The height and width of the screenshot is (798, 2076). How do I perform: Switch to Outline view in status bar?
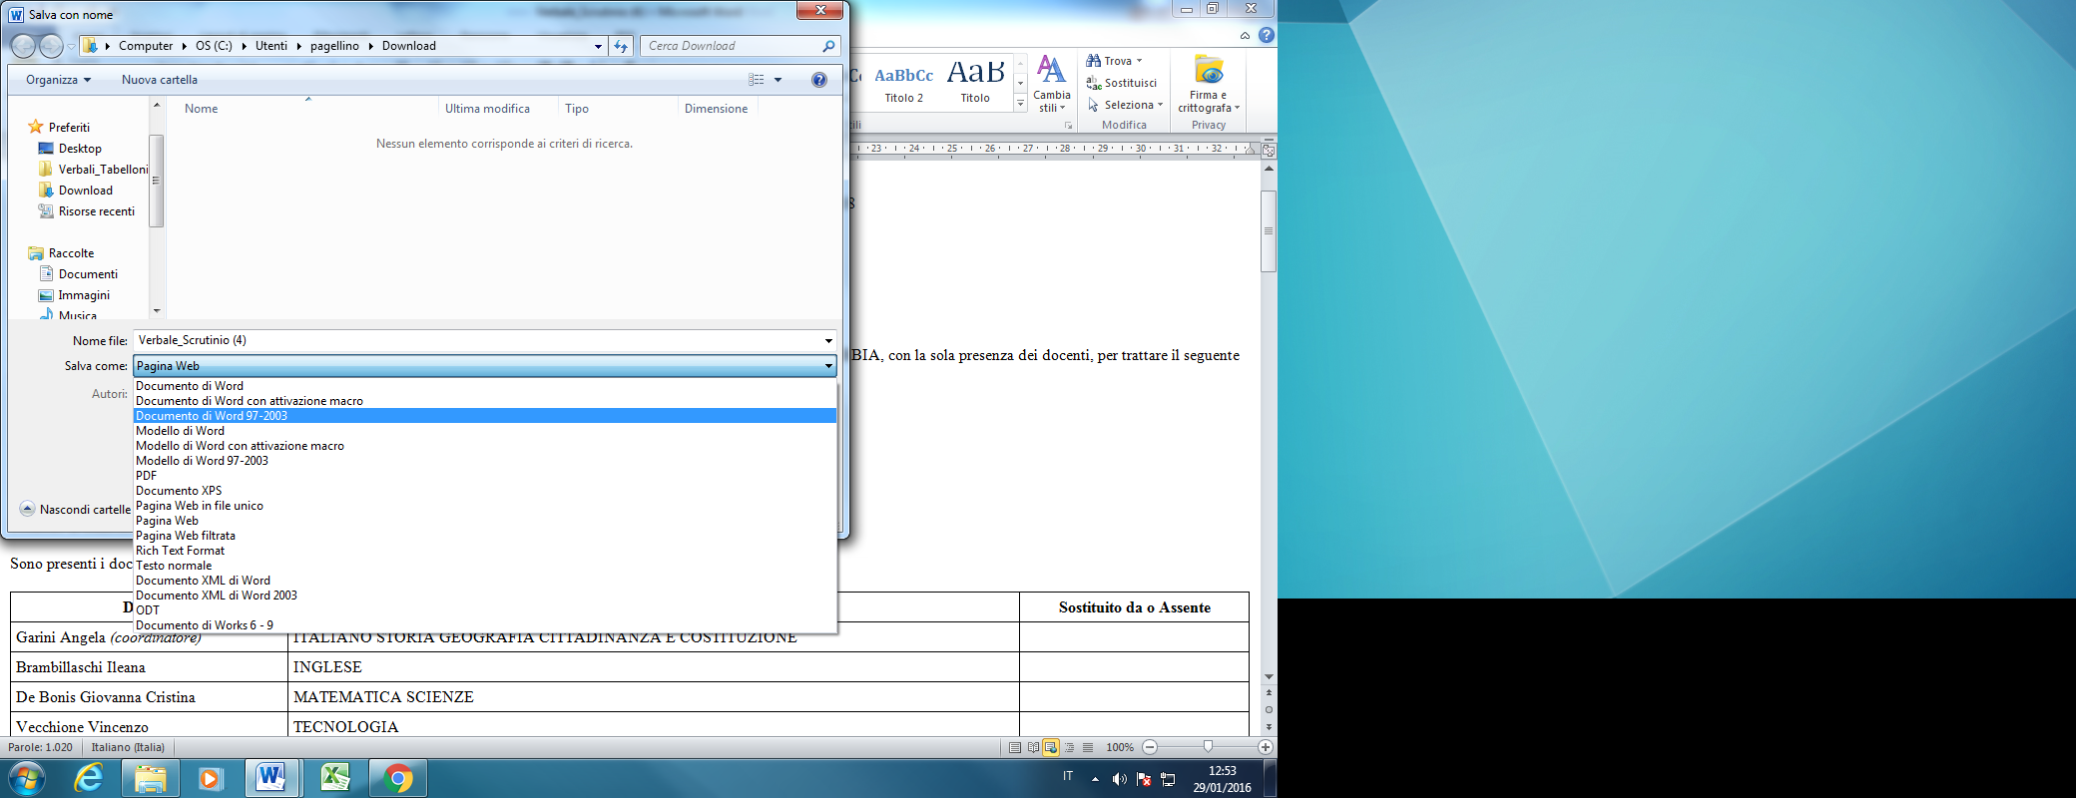coord(1069,747)
